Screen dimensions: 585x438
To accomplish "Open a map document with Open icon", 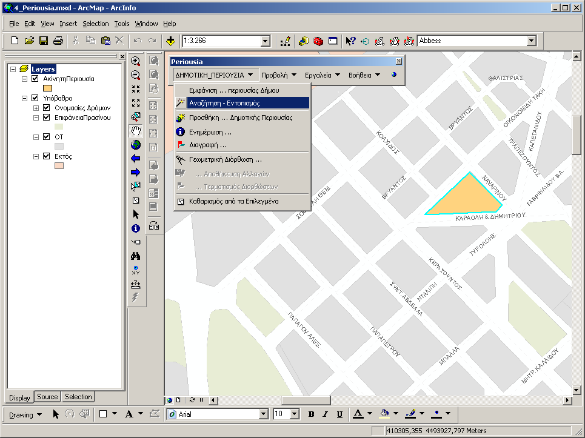I will 29,41.
